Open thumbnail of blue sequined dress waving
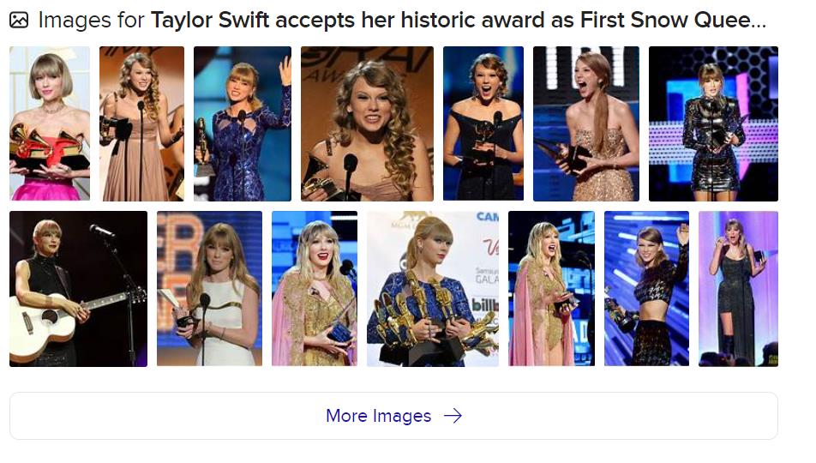Viewport: 816px width, 463px height. coord(243,123)
